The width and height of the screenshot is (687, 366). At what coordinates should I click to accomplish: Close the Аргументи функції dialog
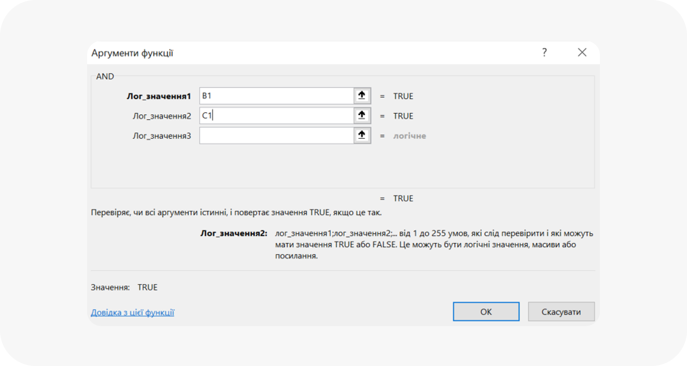click(x=582, y=53)
